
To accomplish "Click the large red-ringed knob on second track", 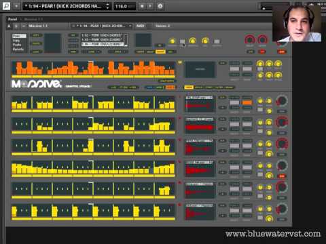I will [282, 122].
